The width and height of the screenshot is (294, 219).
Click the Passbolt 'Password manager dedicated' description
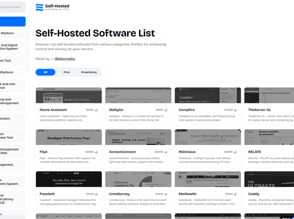69,202
